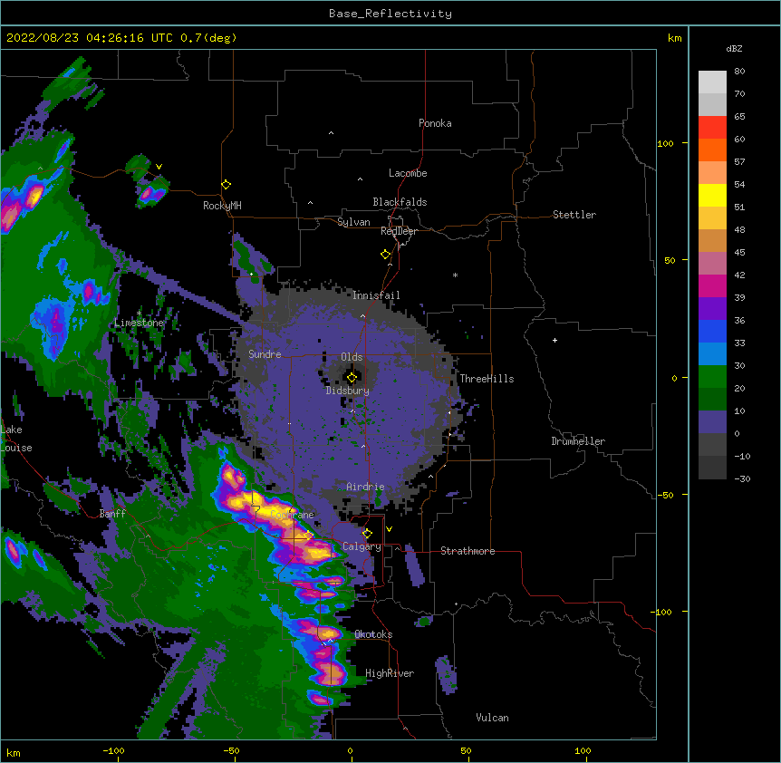Viewport: 781px width, 763px height.
Task: Click the Didsbury city label
Action: pyautogui.click(x=348, y=391)
